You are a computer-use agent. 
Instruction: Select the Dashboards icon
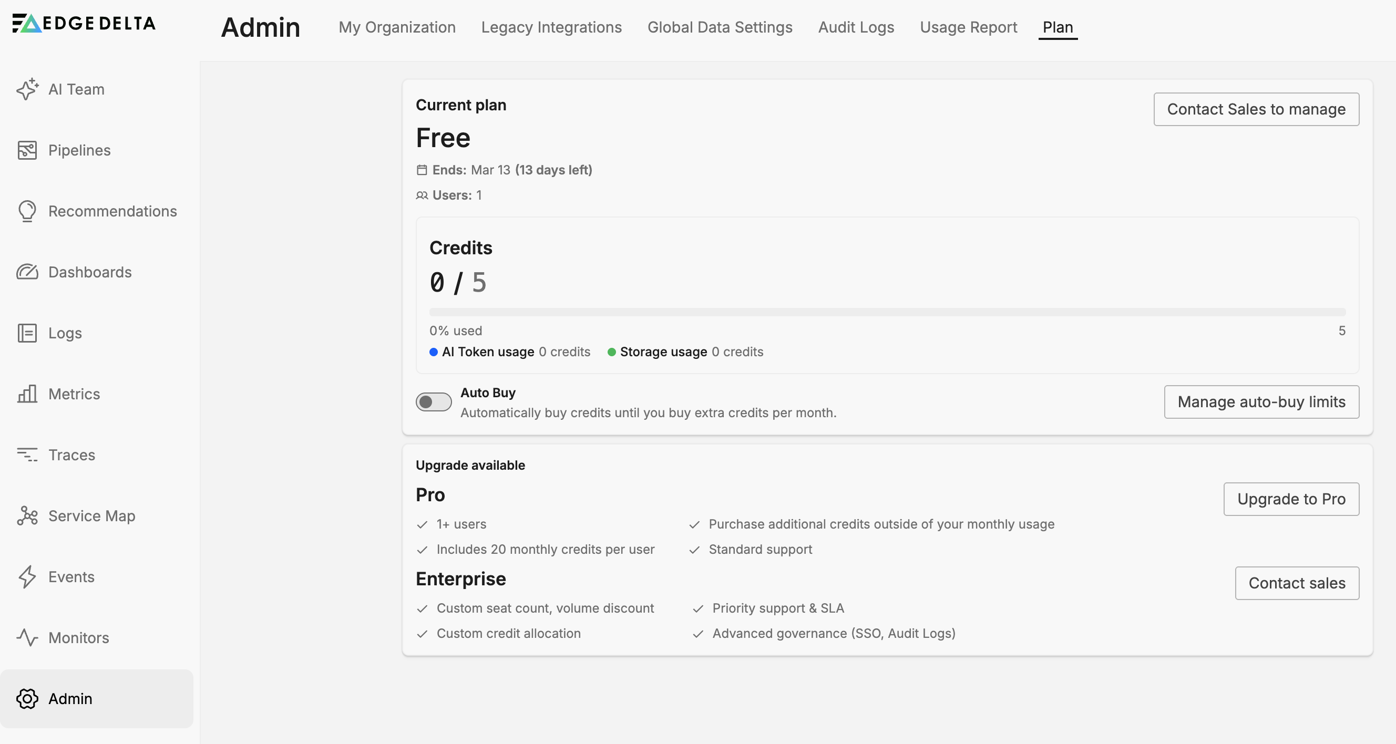(28, 272)
